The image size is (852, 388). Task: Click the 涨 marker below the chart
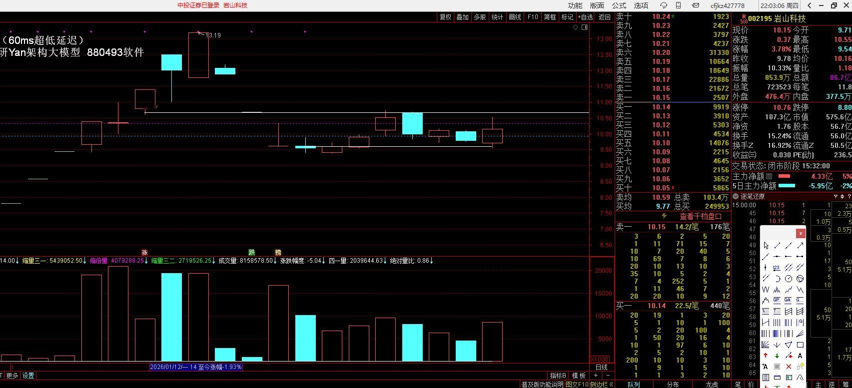(144, 253)
